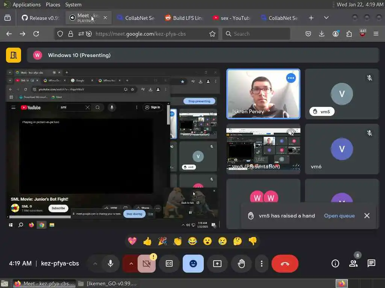Show the people panel
385x288 pixels.
[x=353, y=264]
